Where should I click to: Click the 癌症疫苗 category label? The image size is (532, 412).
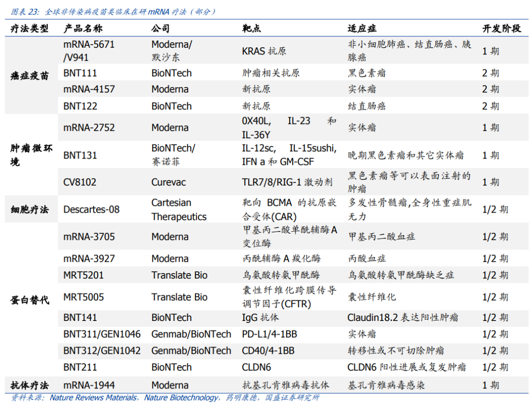(30, 76)
